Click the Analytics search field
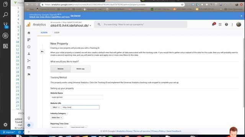This screenshot has width=245, height=137. click(x=140, y=24)
